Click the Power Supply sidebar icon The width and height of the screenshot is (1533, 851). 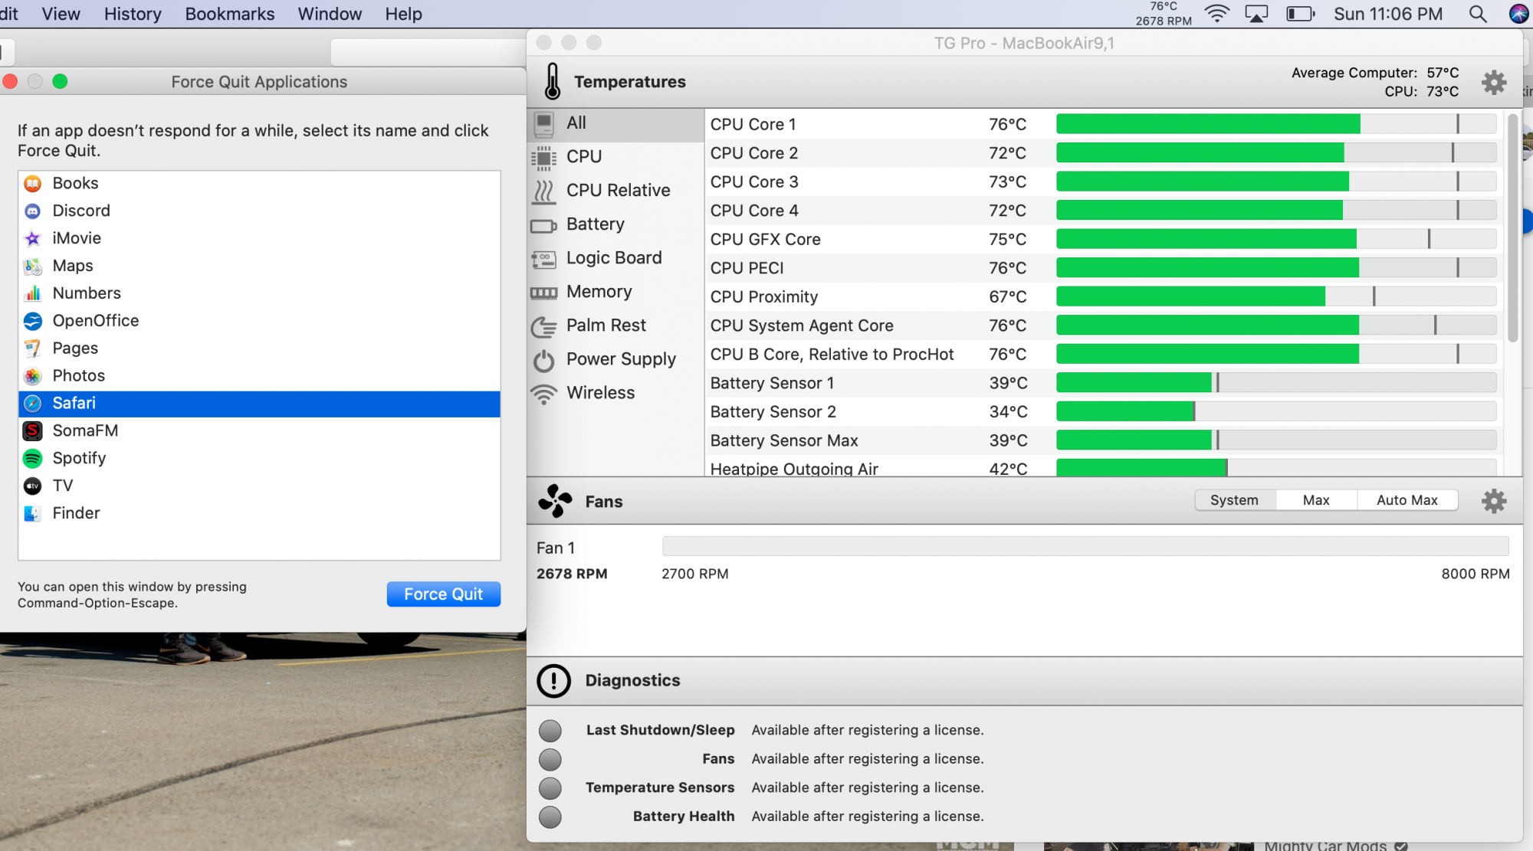click(543, 360)
